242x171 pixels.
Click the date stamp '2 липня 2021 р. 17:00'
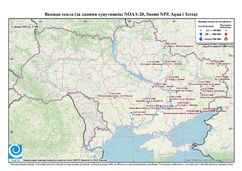25,26
